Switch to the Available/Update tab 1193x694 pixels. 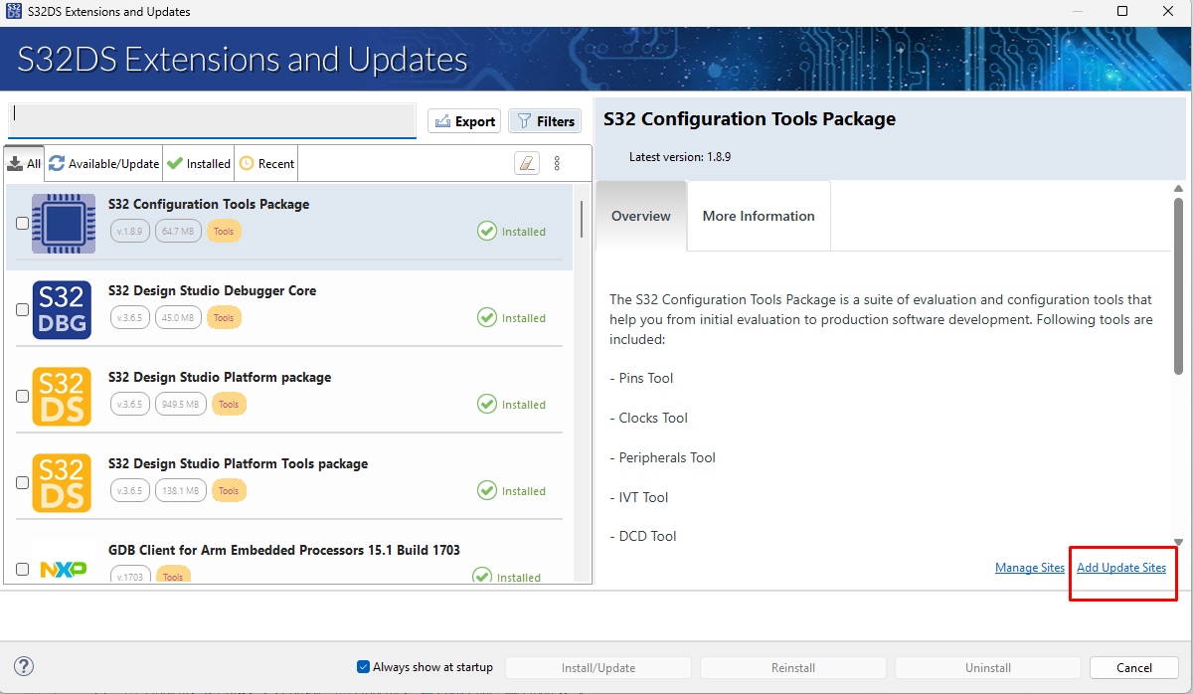[x=103, y=163]
